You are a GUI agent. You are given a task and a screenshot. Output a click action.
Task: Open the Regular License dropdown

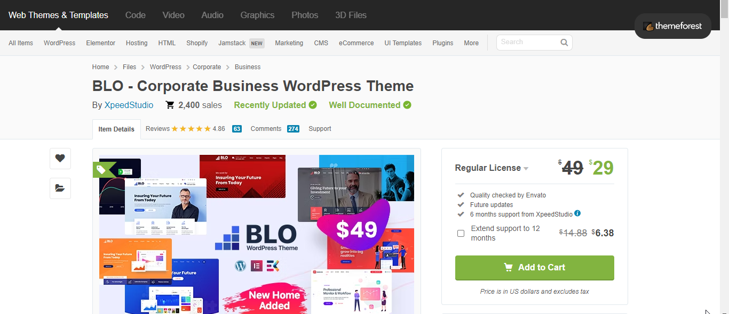point(492,168)
